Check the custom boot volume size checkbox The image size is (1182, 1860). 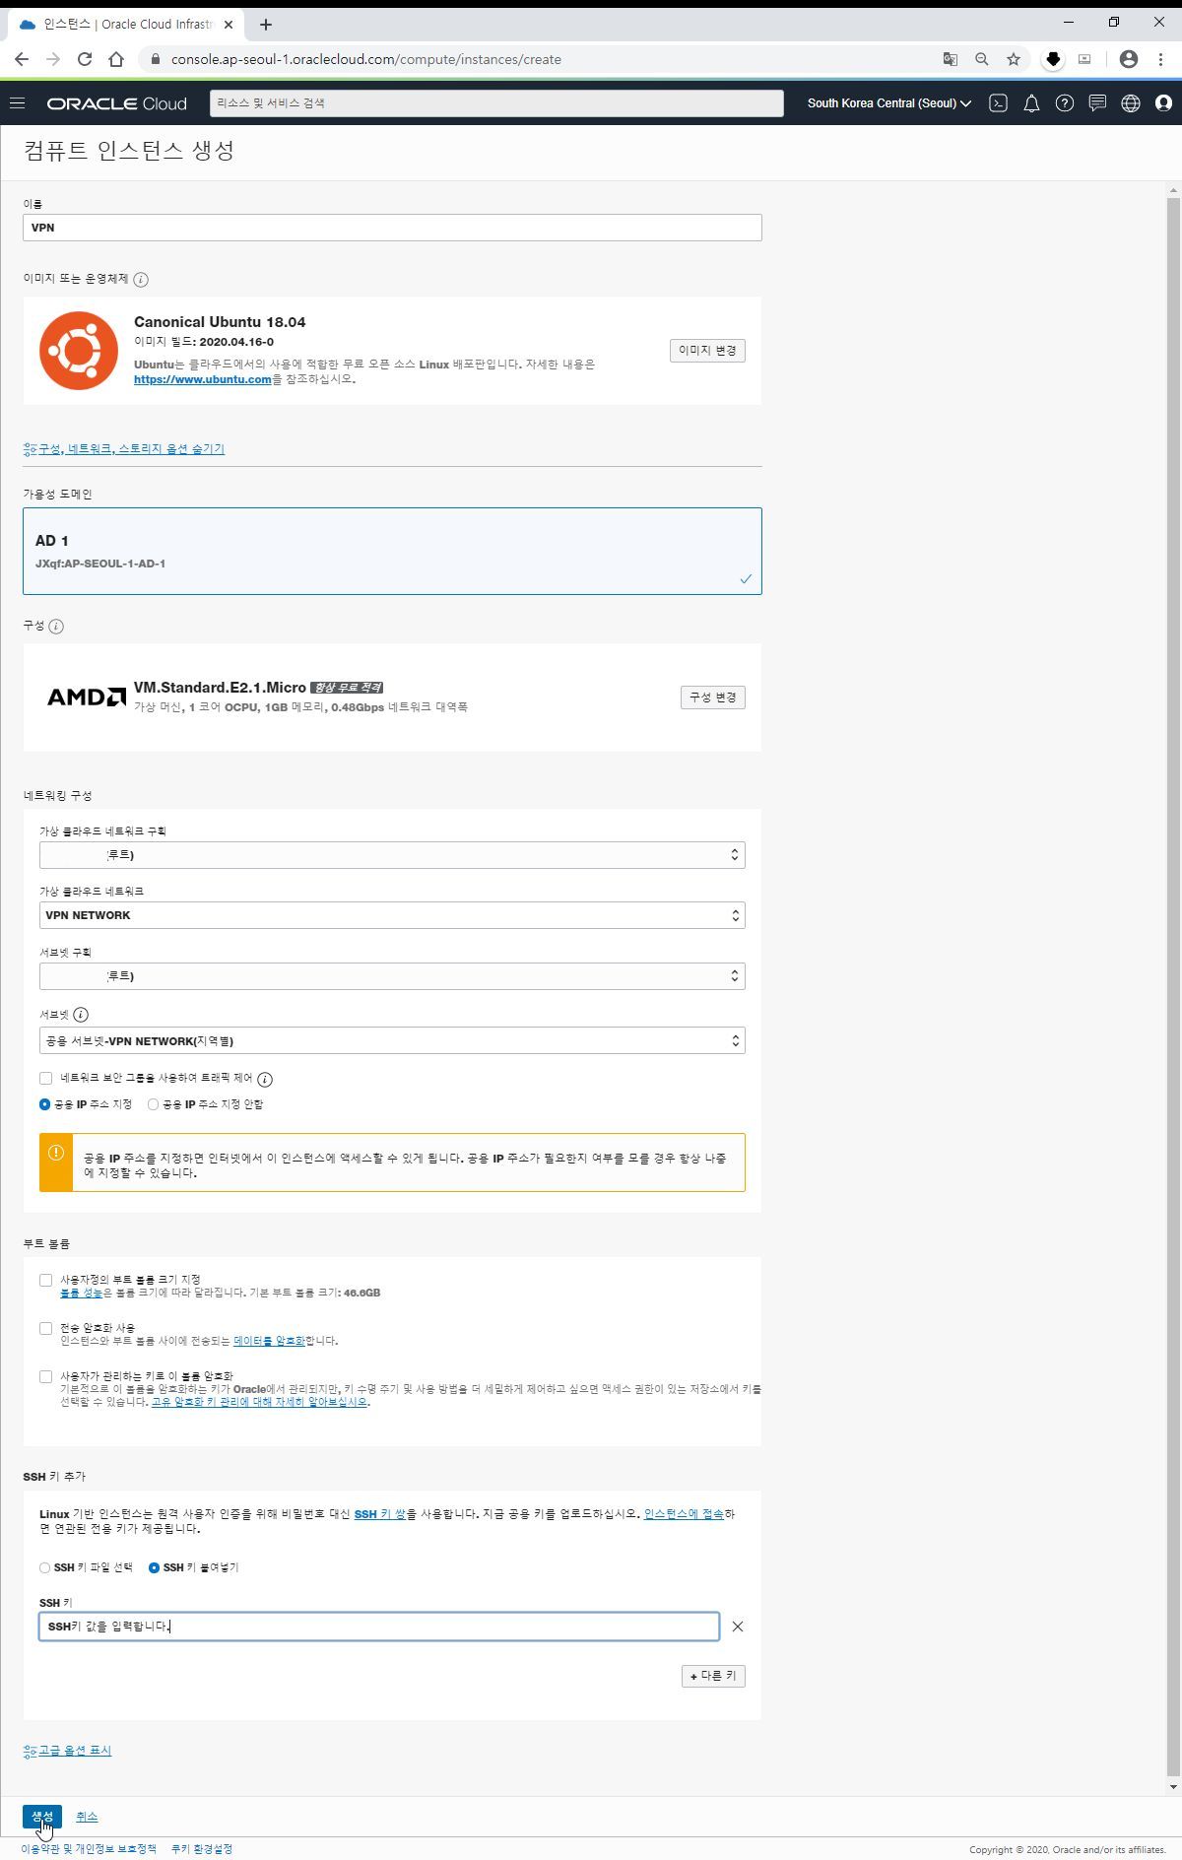coord(45,1280)
